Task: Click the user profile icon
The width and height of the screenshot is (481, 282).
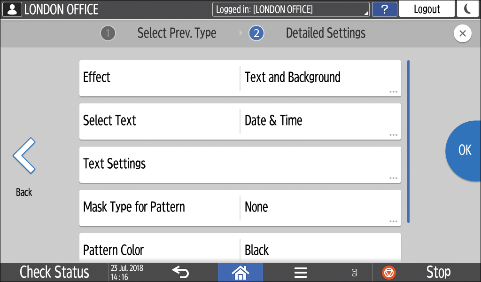Action: pyautogui.click(x=12, y=9)
